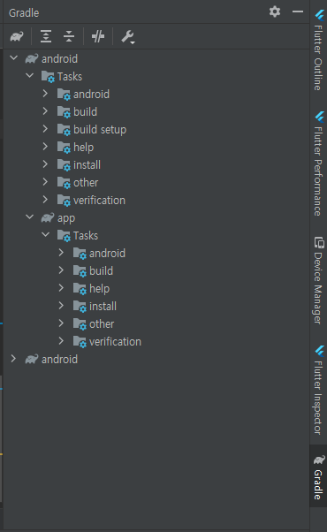
Task: Click folder icon of app 'verification' group
Action: 80,342
